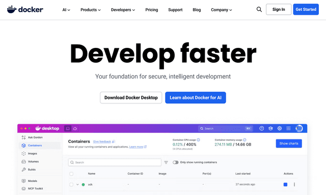Click the Models sidebar icon
Screen dimensions: 326x195
coord(23,181)
